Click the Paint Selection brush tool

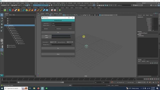(x=2, y=21)
